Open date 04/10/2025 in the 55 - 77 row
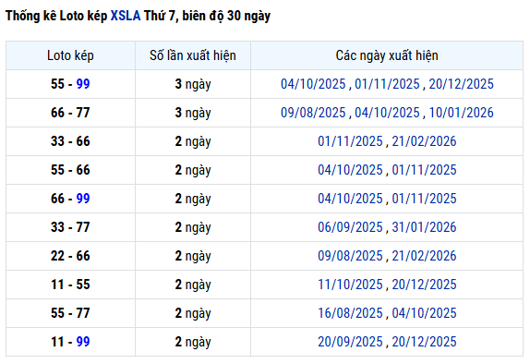This screenshot has height=364, width=530. click(x=424, y=313)
